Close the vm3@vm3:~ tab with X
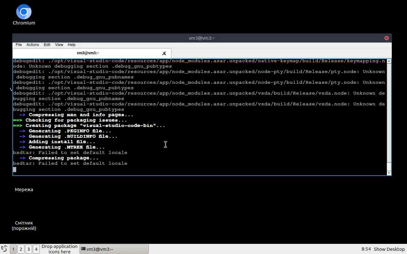Viewport: 407px width, 254px height. tap(164, 53)
